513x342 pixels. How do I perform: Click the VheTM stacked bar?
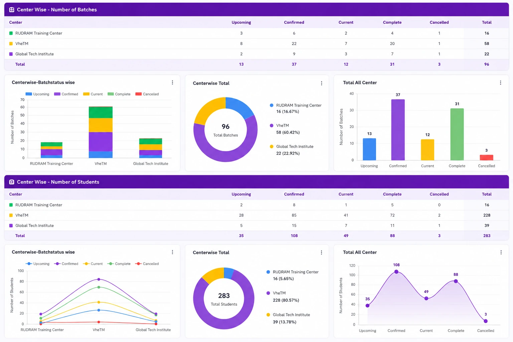(x=101, y=132)
